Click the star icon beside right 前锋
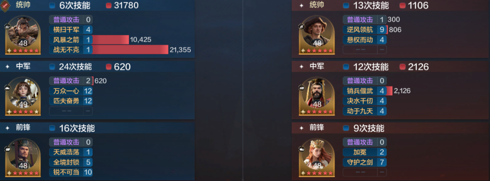Screen dimensions: 490x181 [301, 128]
